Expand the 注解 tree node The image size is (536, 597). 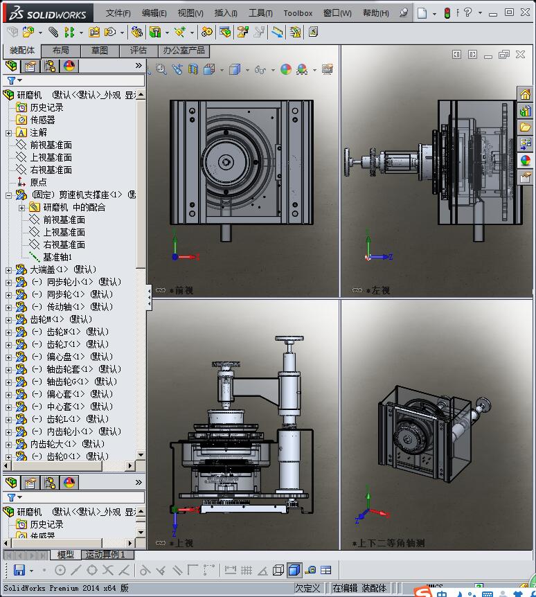click(x=8, y=133)
